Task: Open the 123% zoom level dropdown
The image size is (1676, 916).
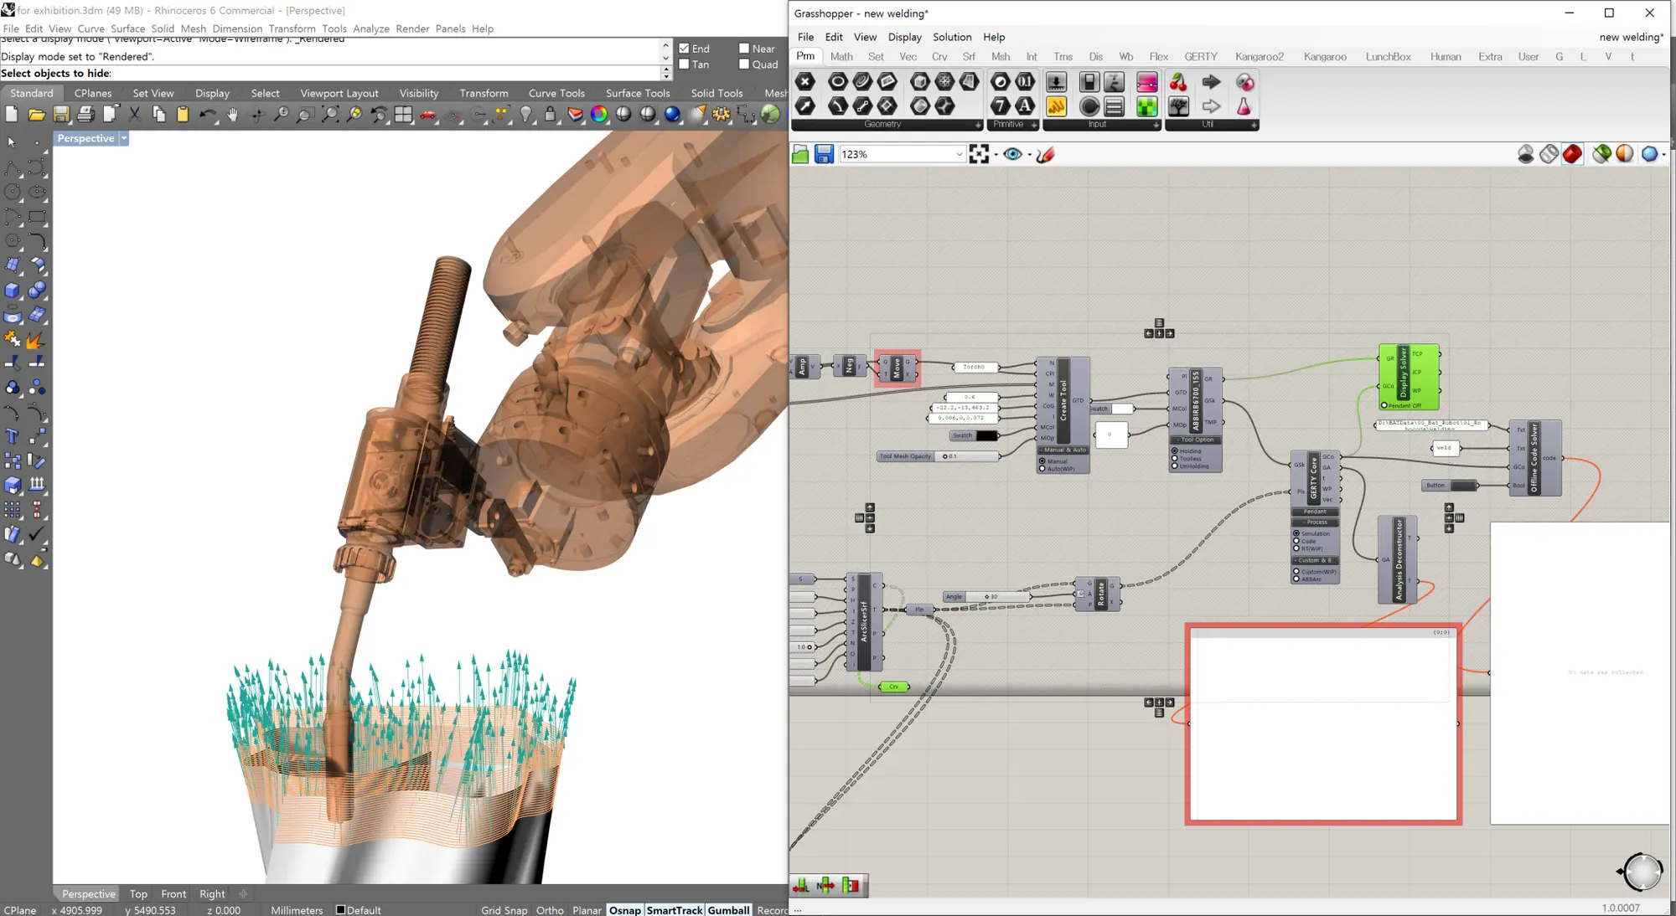Action: pyautogui.click(x=959, y=154)
